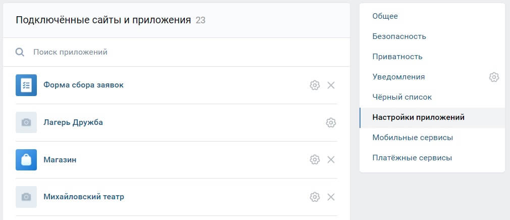Open the Лагерь Дружба app link
This screenshot has width=510, height=220.
tap(73, 122)
